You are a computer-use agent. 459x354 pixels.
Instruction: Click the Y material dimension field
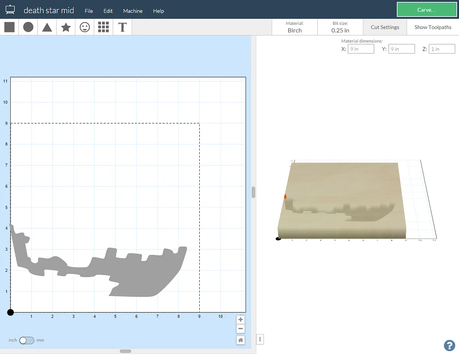pyautogui.click(x=402, y=49)
